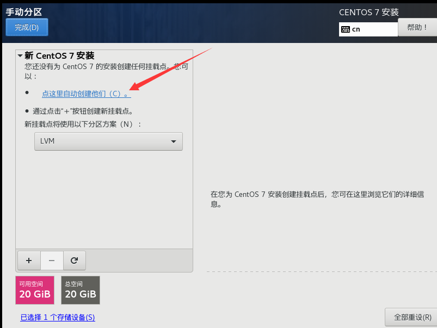Image resolution: width=437 pixels, height=328 pixels.
Task: Click link 点这里自动创建他们(C)
Action: point(87,94)
